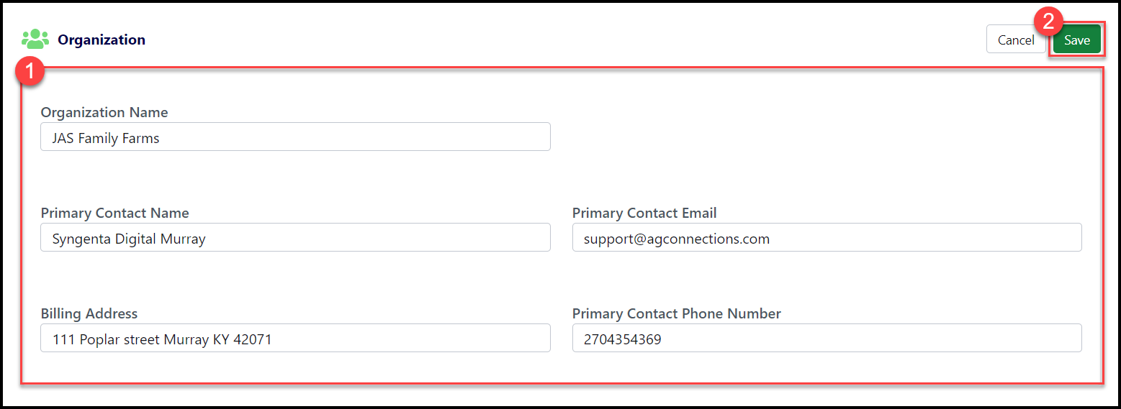This screenshot has width=1121, height=409.
Task: Click the Billing Address label
Action: click(89, 313)
